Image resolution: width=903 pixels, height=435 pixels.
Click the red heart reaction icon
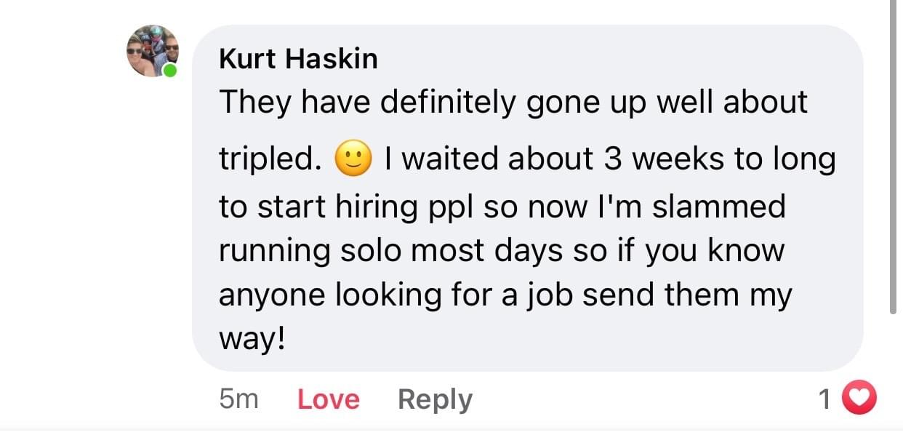coord(859,399)
